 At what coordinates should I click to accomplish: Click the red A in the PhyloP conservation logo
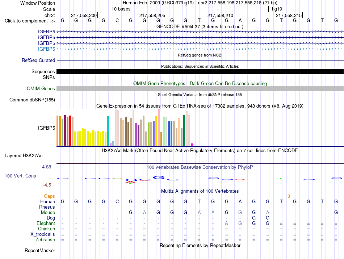click(131, 181)
